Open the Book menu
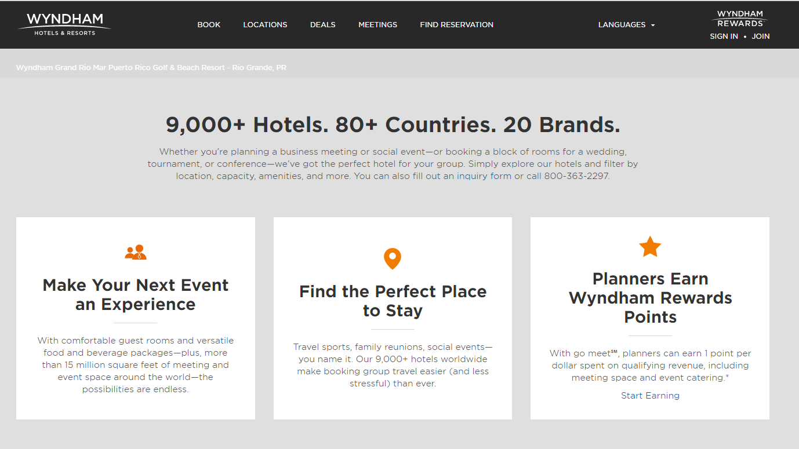Image resolution: width=799 pixels, height=449 pixels. pyautogui.click(x=209, y=24)
